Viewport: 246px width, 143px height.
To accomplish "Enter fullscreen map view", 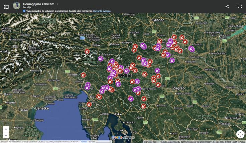I will click(240, 6).
